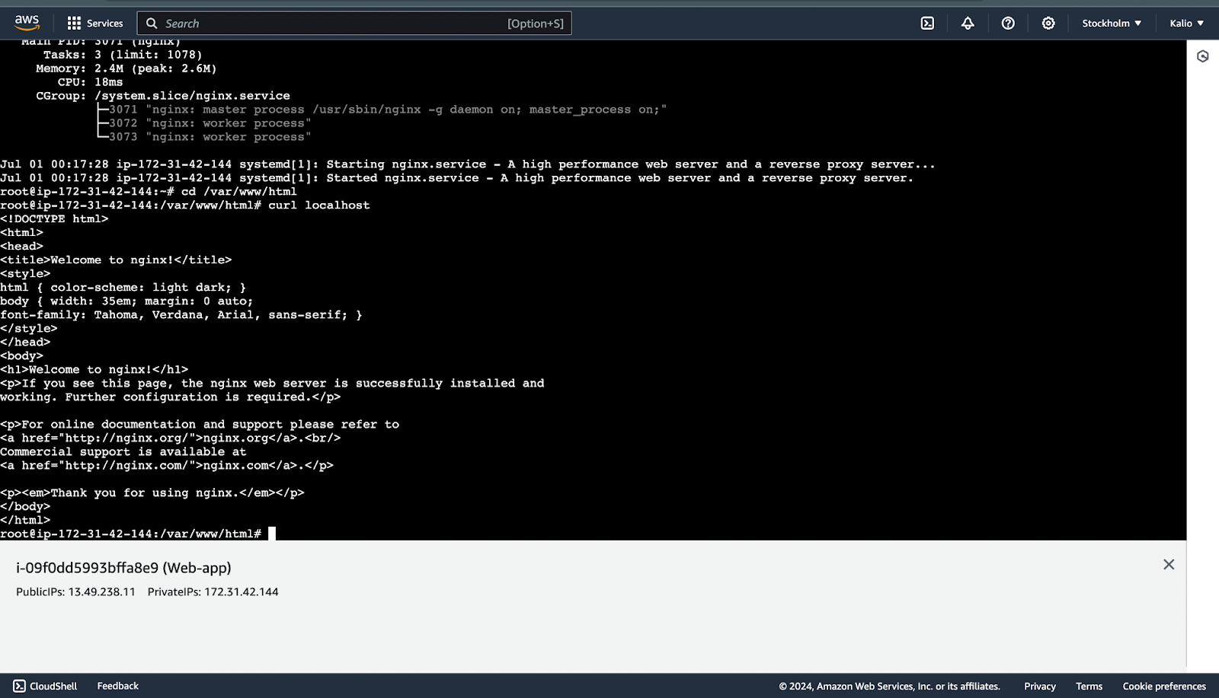This screenshot has height=698, width=1219.
Task: Click the AWS search field
Action: (x=354, y=24)
